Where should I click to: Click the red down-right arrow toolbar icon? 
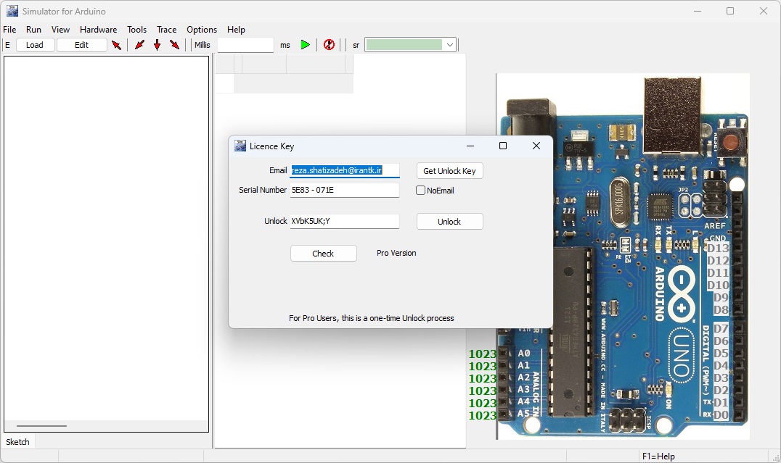(x=174, y=45)
